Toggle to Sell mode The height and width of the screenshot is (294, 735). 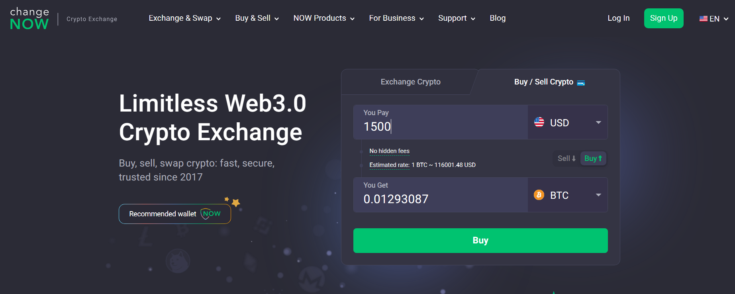point(566,159)
